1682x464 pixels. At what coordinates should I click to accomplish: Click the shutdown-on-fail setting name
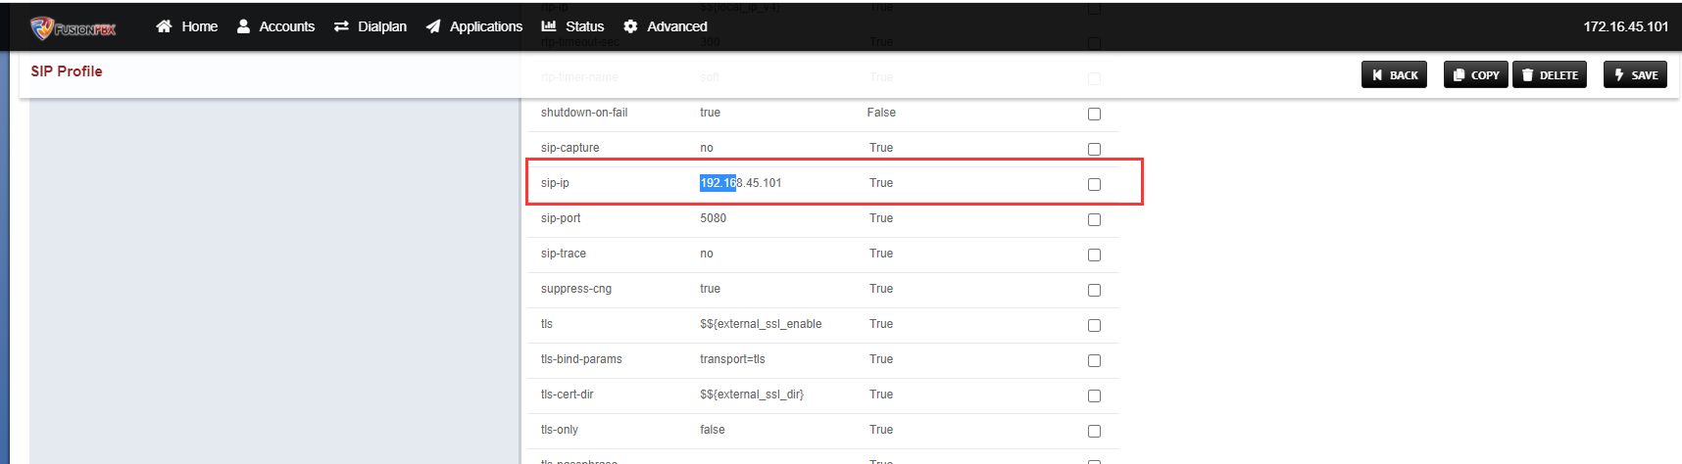point(584,113)
